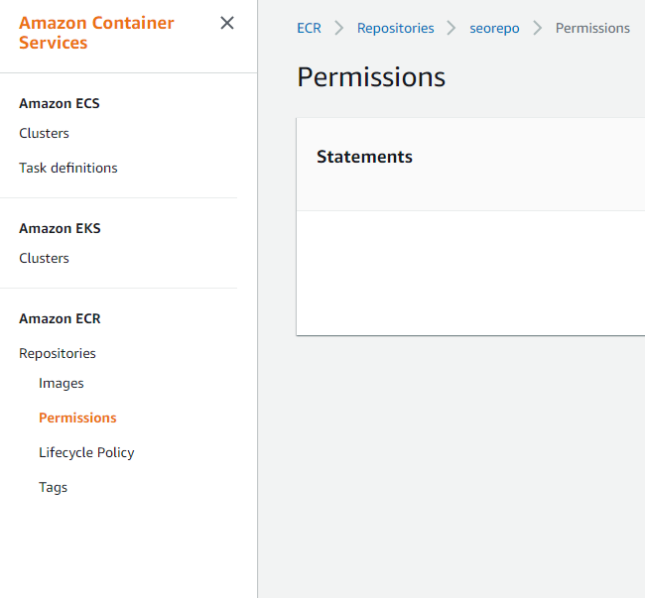
Task: Open Repositories in the sidebar
Action: 58,353
